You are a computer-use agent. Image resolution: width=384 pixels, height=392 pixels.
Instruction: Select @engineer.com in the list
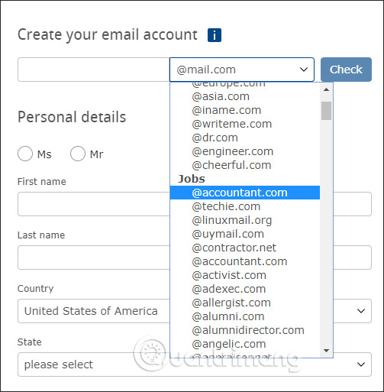point(245,151)
